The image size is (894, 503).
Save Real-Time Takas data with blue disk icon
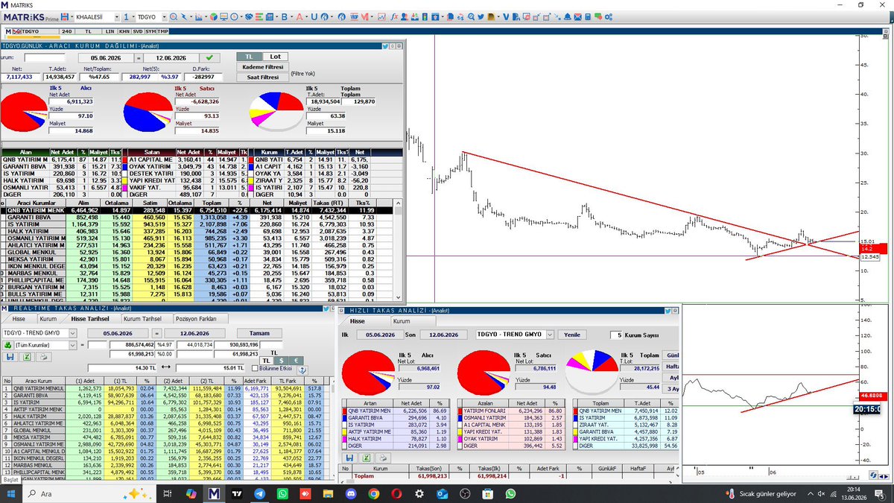[x=10, y=357]
